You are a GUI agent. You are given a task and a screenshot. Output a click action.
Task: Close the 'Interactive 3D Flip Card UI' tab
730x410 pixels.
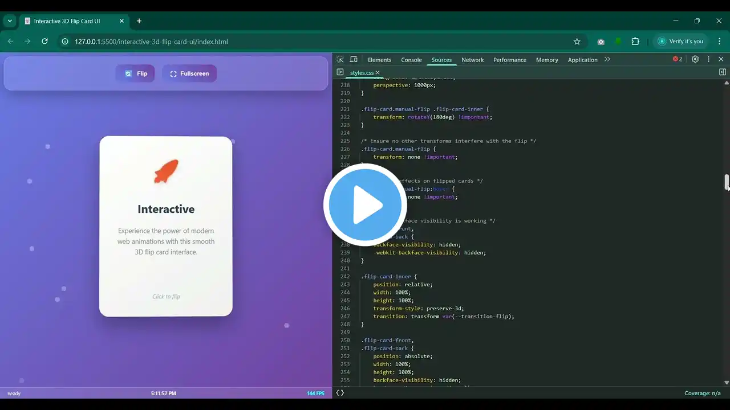[x=121, y=21]
